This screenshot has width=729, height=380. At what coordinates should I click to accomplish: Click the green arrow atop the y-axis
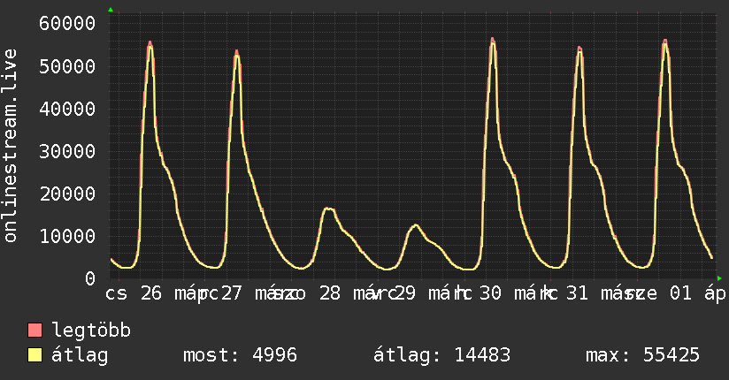point(111,10)
